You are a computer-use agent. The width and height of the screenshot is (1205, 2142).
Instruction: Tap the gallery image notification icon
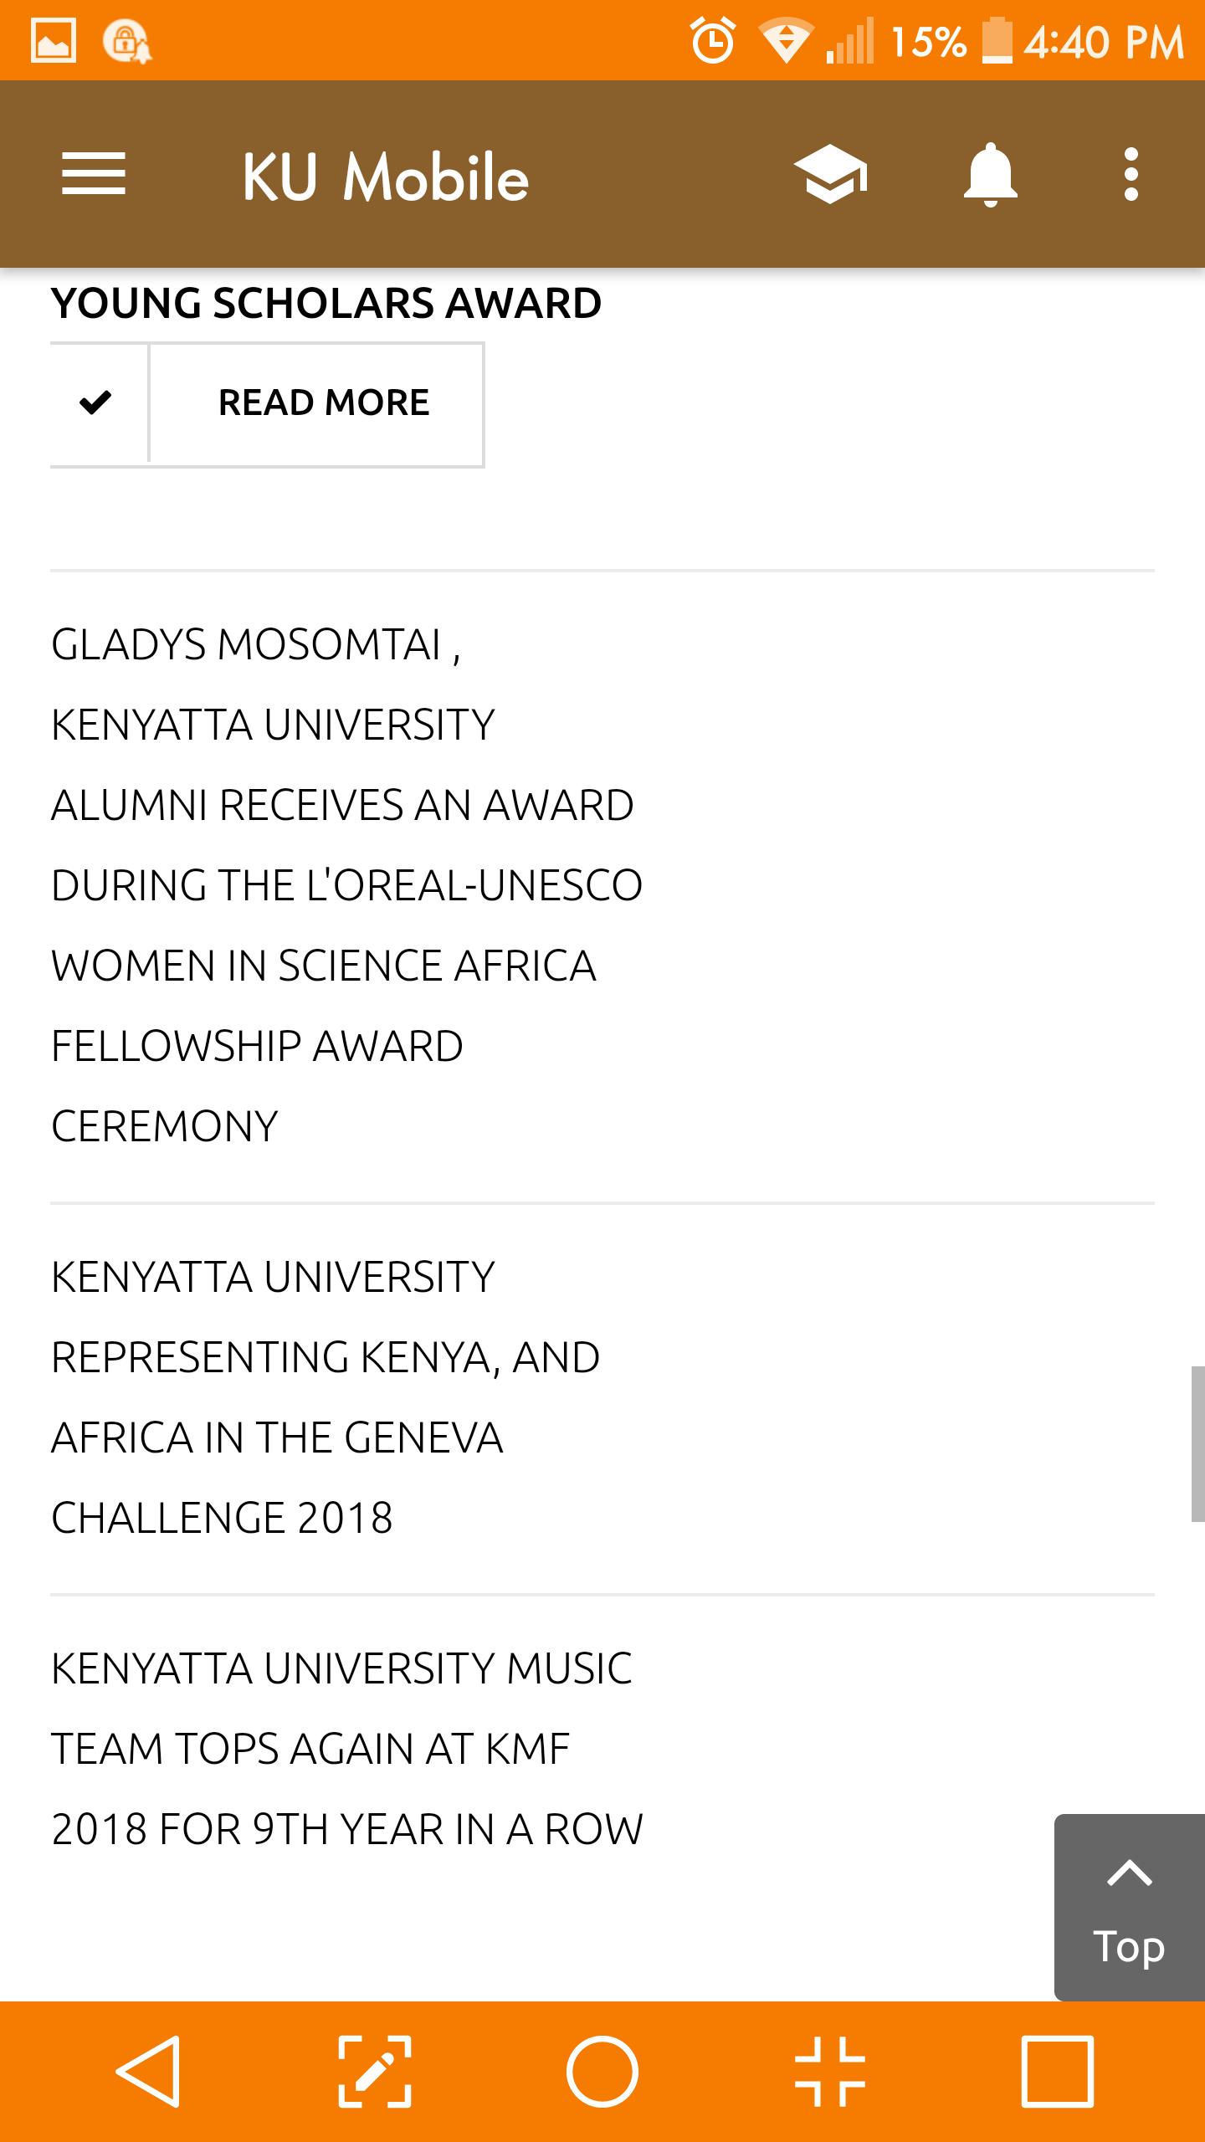tap(54, 40)
